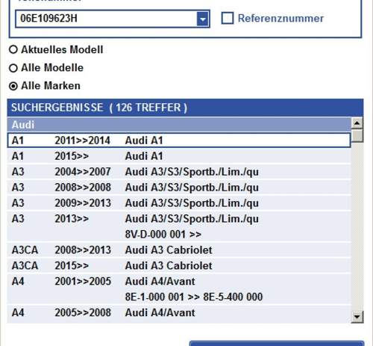Screen dimensions: 373x346
Task: Click into the 06E109623H part number field
Action: pos(106,19)
